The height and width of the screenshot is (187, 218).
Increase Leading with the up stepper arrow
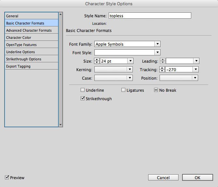pos(163,59)
